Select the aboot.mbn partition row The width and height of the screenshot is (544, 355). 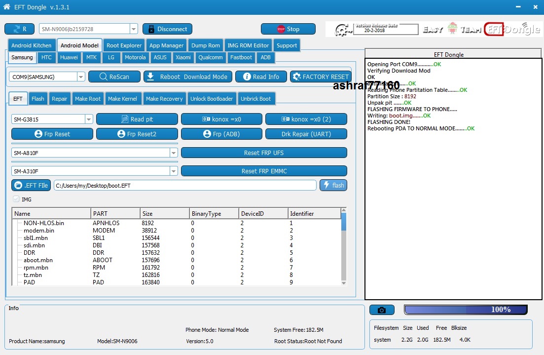[177, 260]
